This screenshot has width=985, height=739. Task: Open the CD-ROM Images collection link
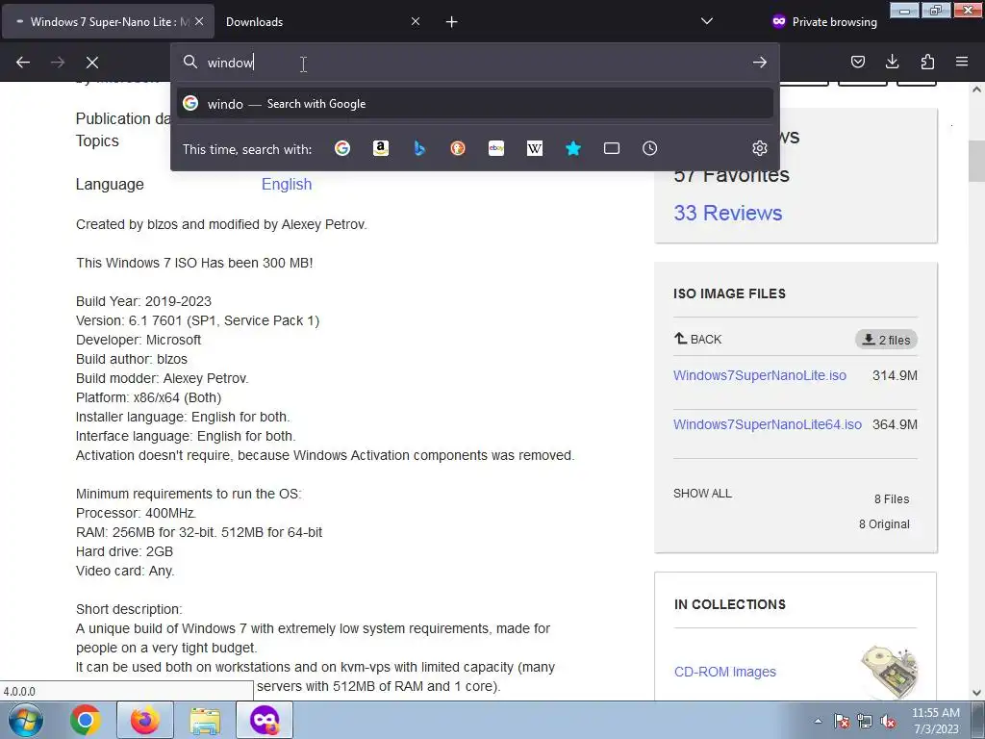725,672
